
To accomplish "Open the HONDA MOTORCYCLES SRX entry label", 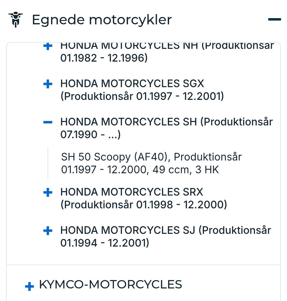I will coord(143,198).
